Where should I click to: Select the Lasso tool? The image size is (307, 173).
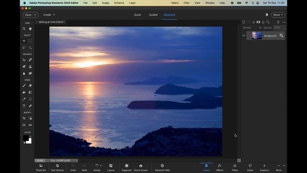[x=24, y=48]
